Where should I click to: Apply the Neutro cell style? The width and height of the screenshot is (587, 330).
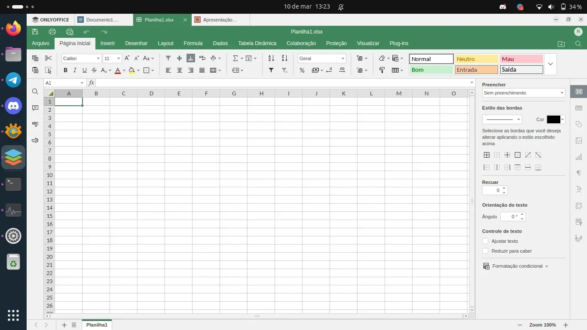(x=476, y=59)
